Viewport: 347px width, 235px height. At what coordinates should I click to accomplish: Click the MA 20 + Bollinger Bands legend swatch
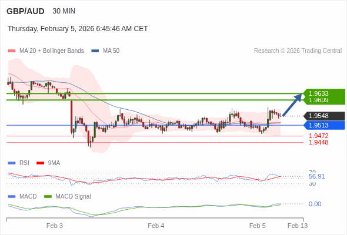[12, 51]
